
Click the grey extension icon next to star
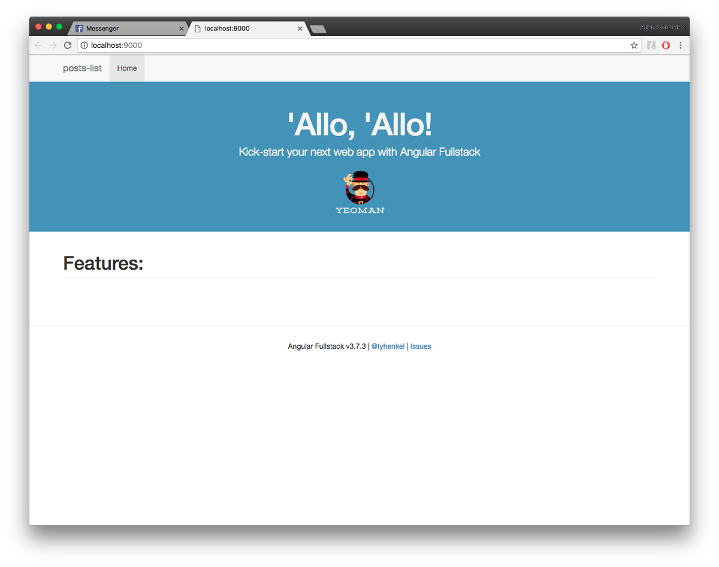pos(651,46)
